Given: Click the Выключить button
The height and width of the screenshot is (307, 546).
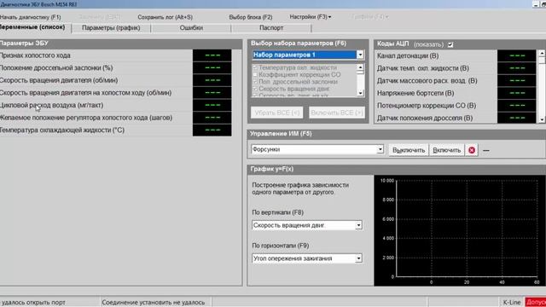Looking at the screenshot, I should tap(409, 150).
